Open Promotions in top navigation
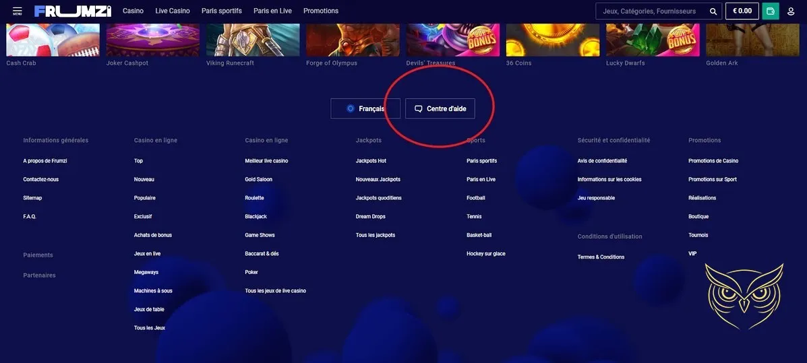The height and width of the screenshot is (363, 807). click(321, 11)
